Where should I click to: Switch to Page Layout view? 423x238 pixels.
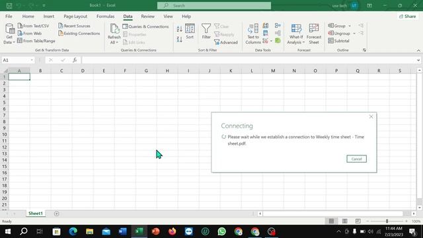tap(344, 221)
